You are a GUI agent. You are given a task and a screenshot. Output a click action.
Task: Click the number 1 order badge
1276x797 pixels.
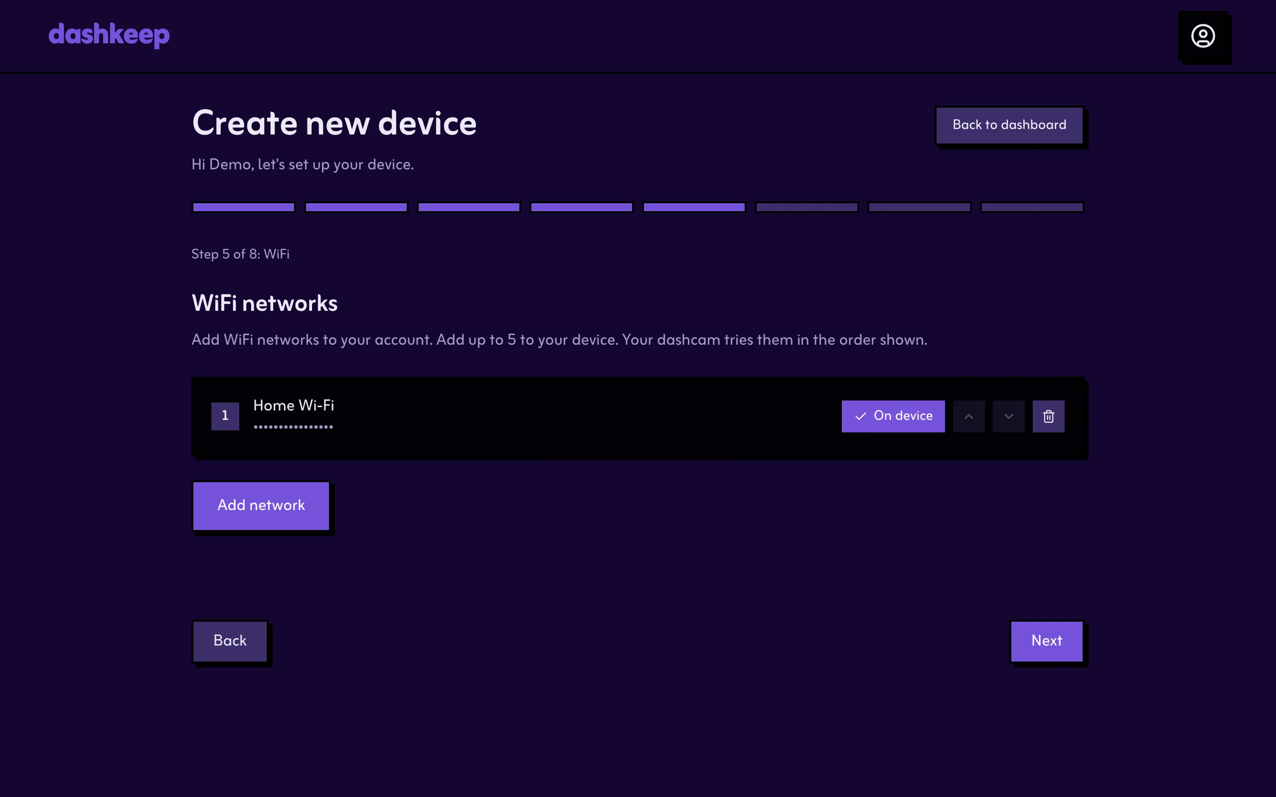(225, 416)
